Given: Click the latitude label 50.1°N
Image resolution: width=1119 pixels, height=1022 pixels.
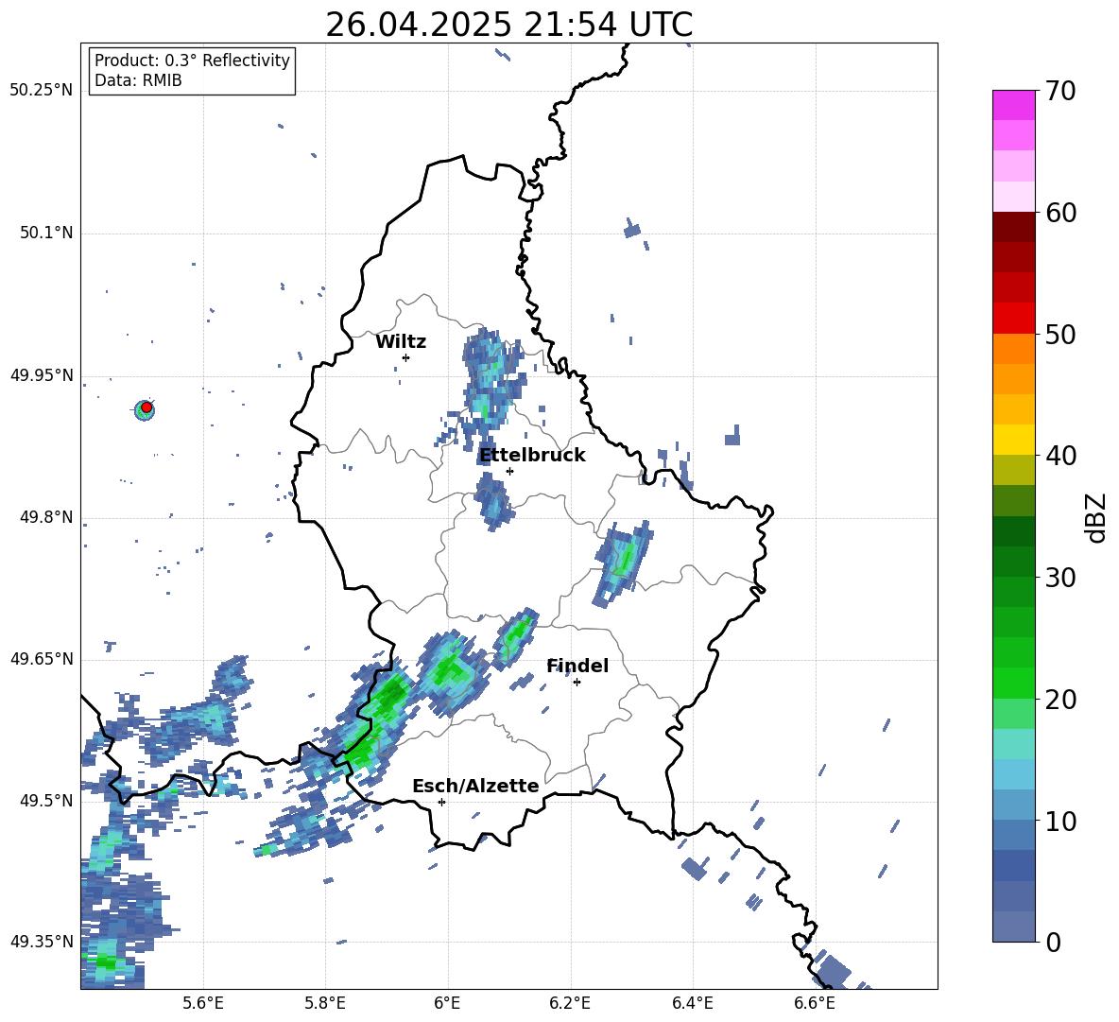Looking at the screenshot, I should click(x=46, y=233).
